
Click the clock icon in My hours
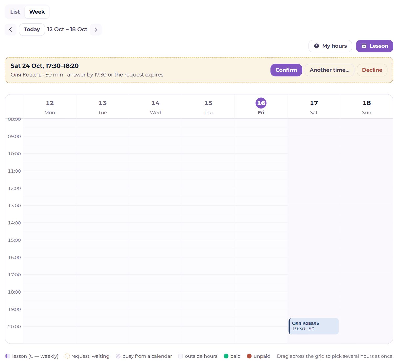316,46
